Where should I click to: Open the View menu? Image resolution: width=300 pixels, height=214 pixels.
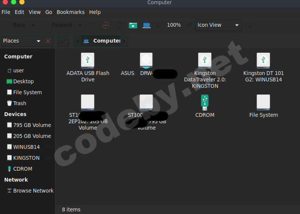click(x=35, y=12)
